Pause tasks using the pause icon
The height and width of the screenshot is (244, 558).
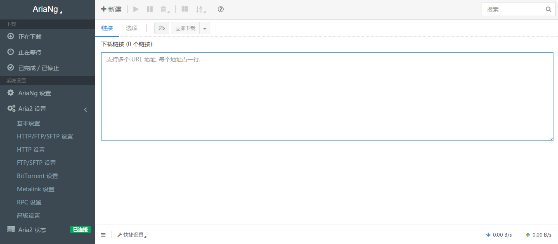(150, 9)
